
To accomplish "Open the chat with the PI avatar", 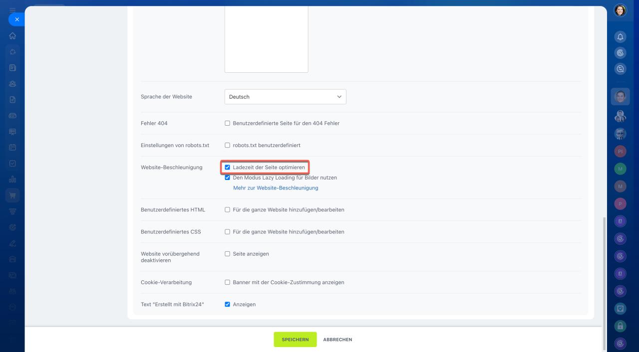I will pos(620,151).
